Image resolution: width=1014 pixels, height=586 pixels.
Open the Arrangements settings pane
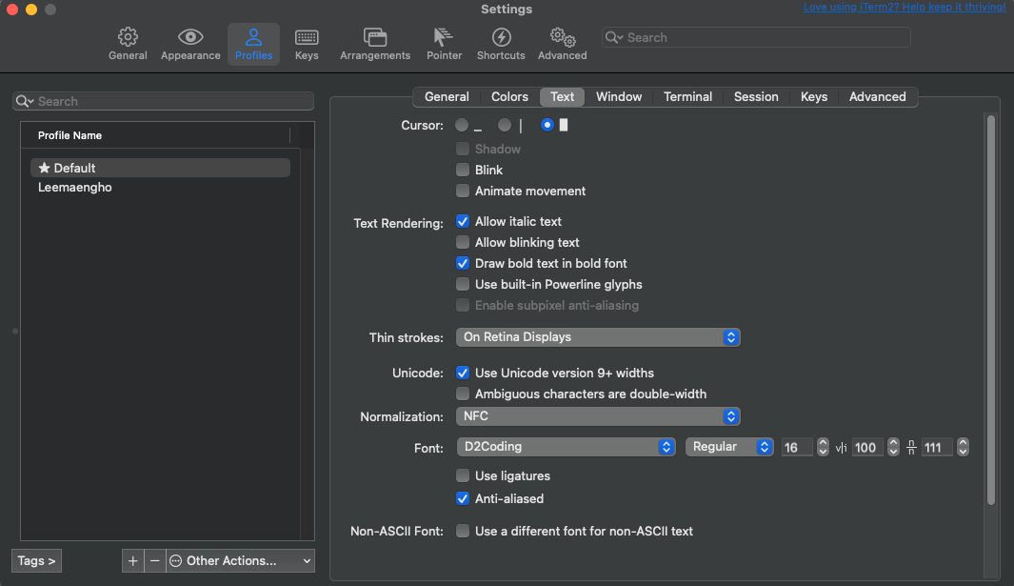click(375, 44)
